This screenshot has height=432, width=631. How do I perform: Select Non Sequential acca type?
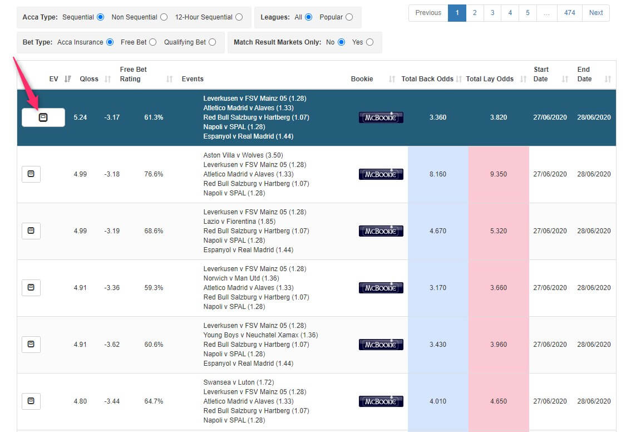click(x=164, y=17)
